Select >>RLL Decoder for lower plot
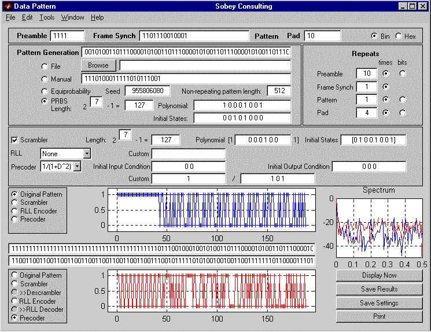The width and height of the screenshot is (431, 332). pyautogui.click(x=14, y=309)
